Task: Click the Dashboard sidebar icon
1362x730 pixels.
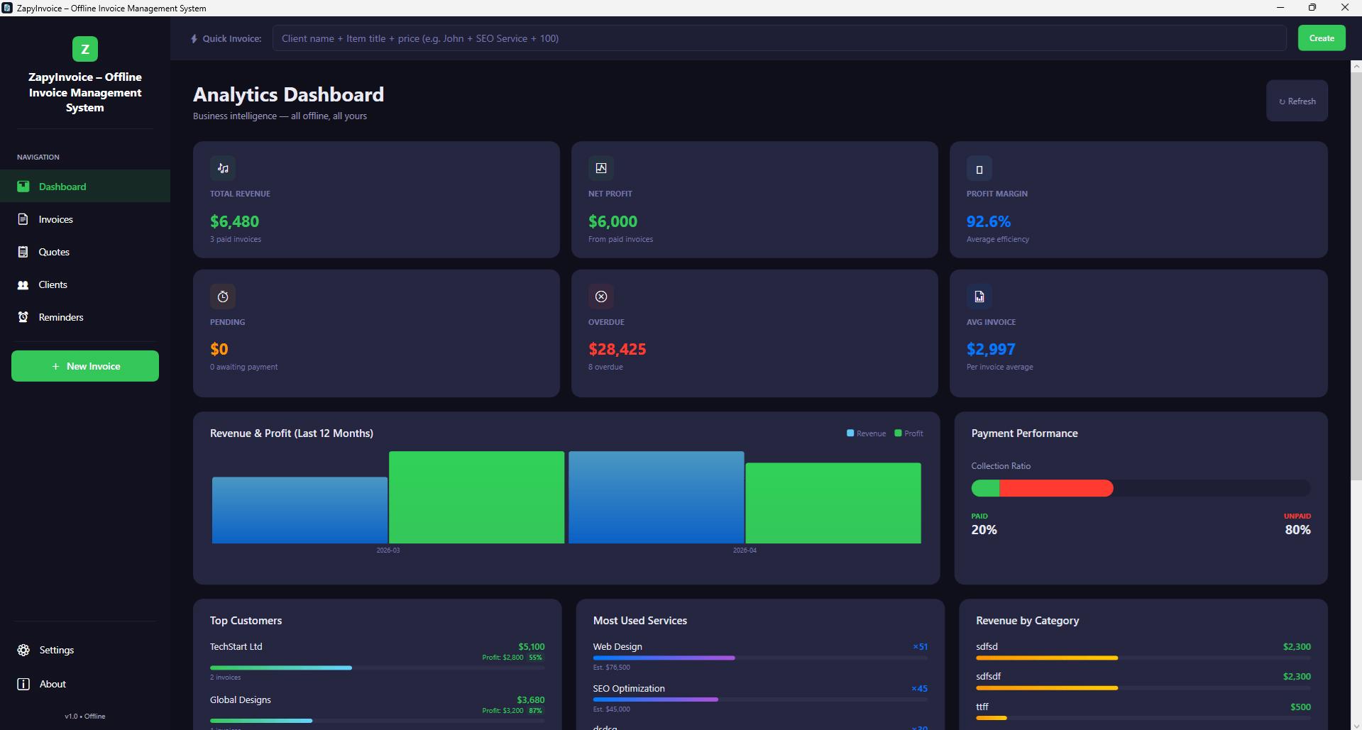Action: point(23,187)
